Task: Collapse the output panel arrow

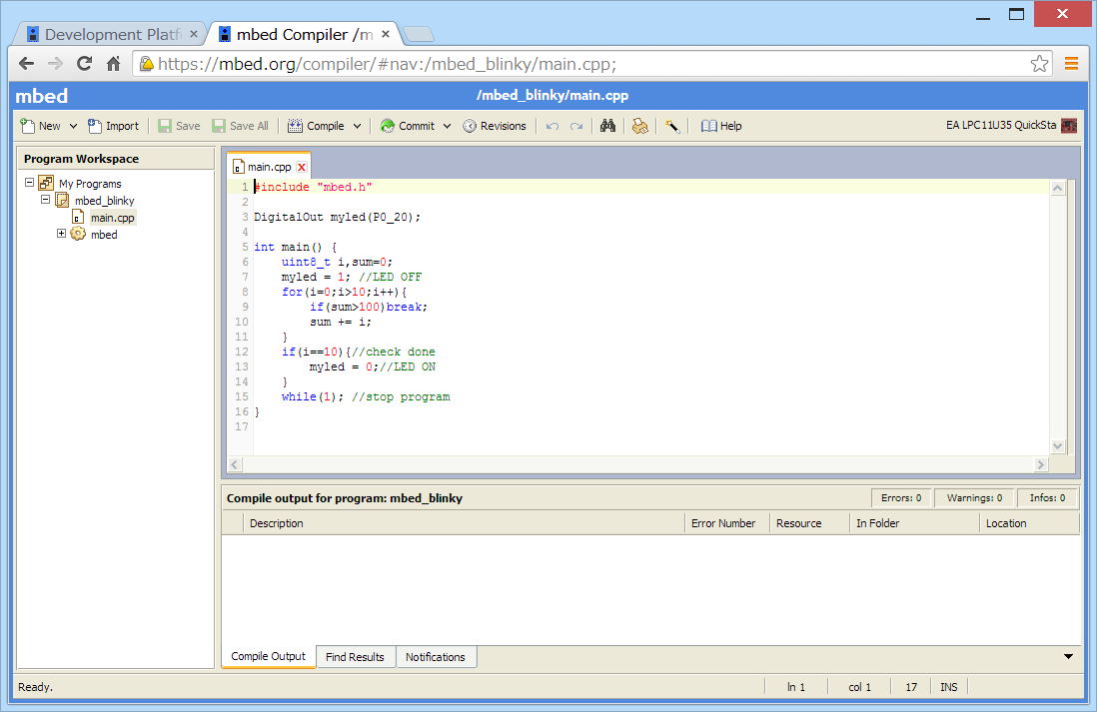Action: pyautogui.click(x=1068, y=656)
